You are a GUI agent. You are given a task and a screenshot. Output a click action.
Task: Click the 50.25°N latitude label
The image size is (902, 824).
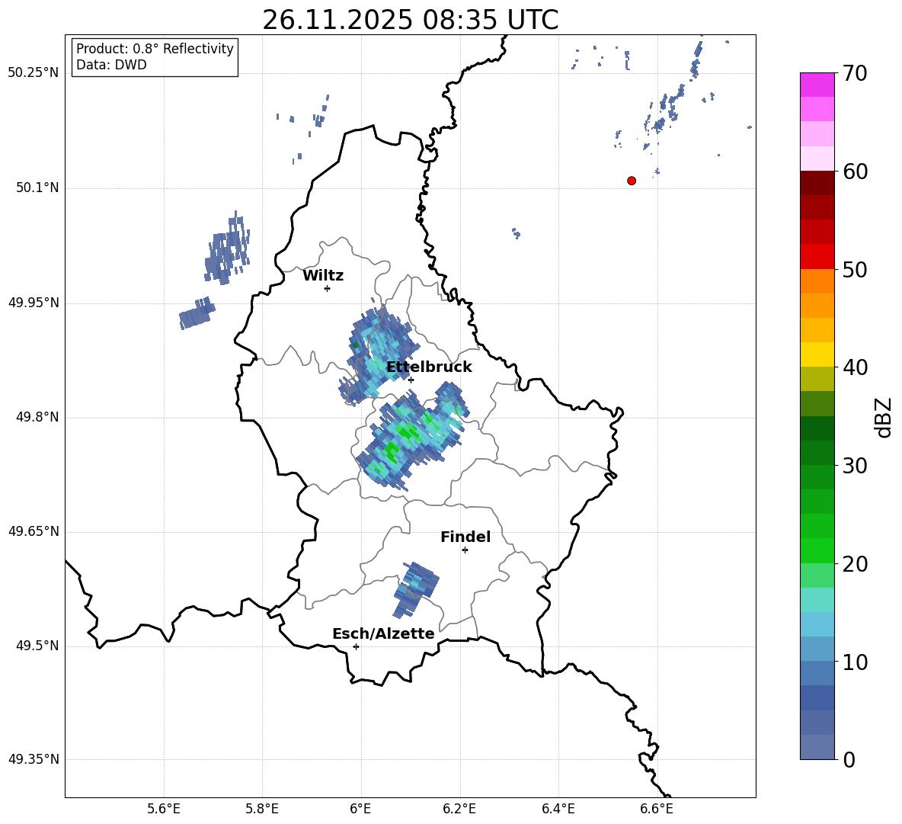(x=34, y=73)
